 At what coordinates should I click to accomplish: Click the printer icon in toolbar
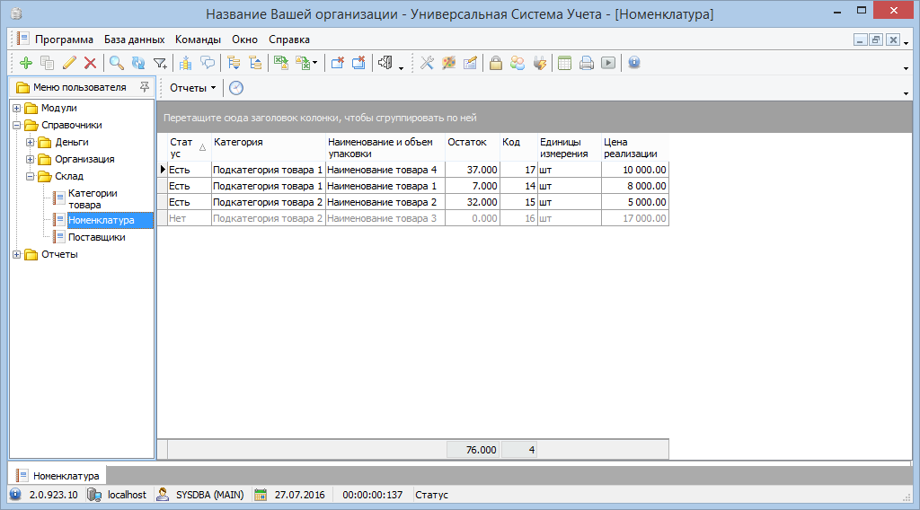[587, 63]
